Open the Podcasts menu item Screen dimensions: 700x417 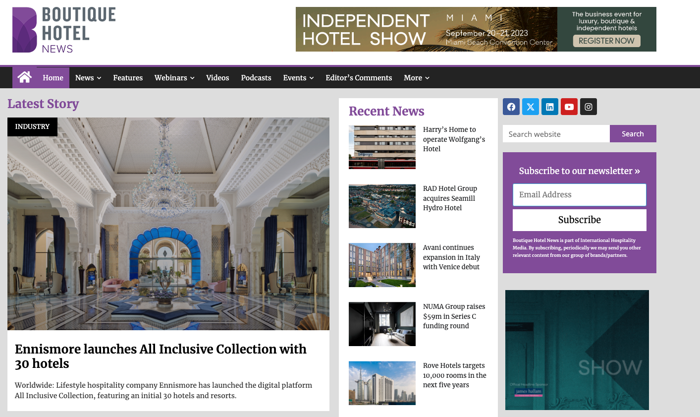(x=256, y=78)
